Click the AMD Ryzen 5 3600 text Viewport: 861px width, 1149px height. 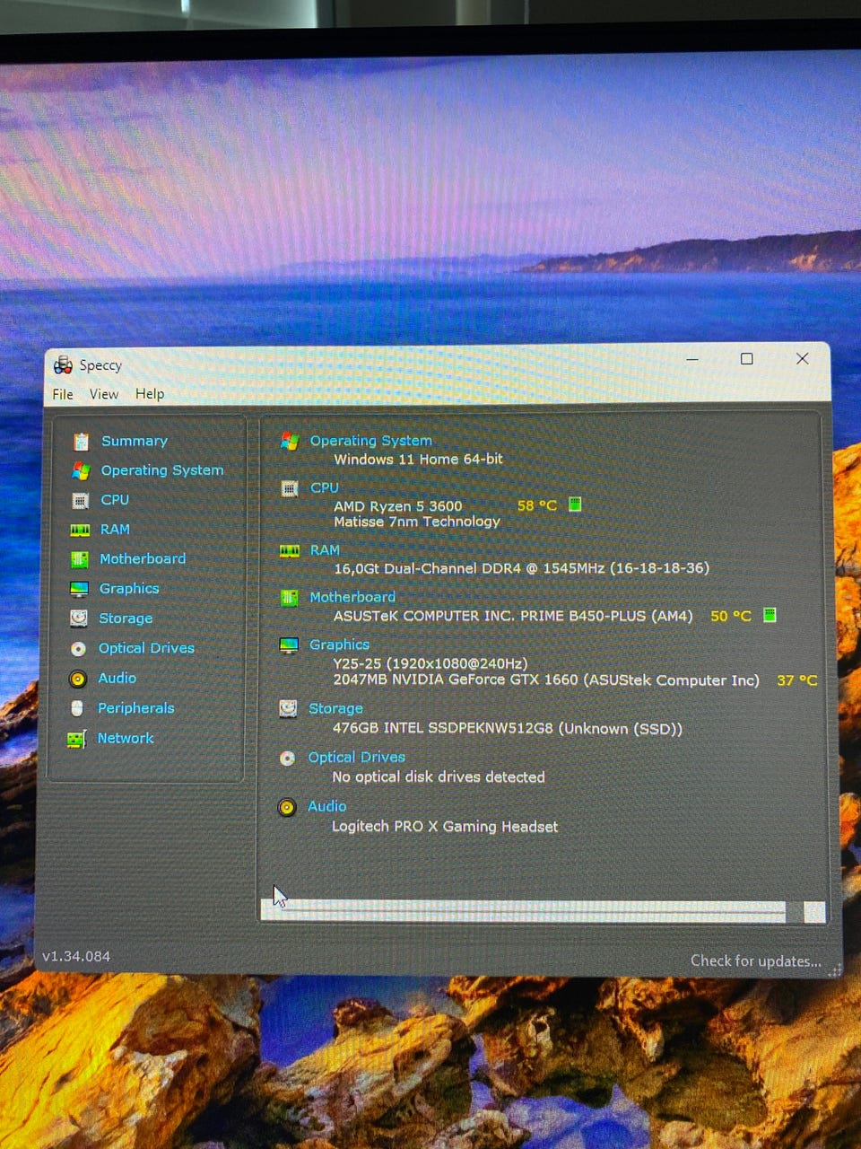398,506
